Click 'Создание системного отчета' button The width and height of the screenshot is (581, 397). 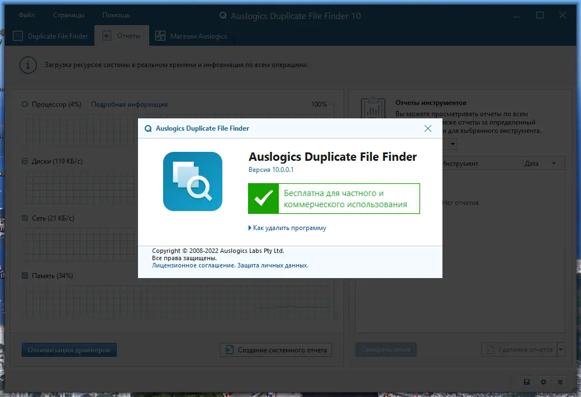coord(275,350)
